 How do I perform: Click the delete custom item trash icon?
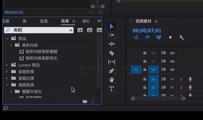point(93,101)
